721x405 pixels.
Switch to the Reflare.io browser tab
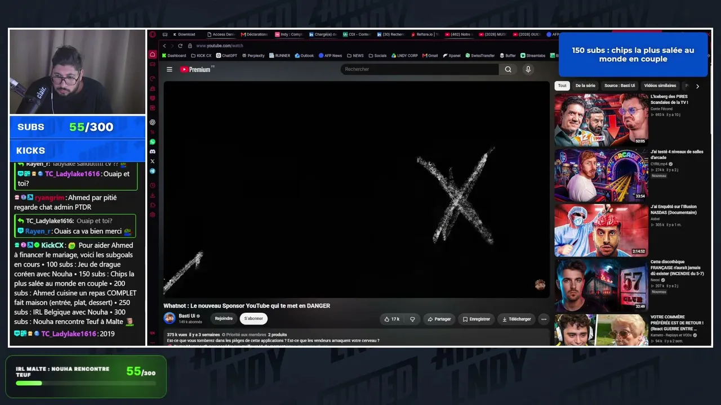424,34
